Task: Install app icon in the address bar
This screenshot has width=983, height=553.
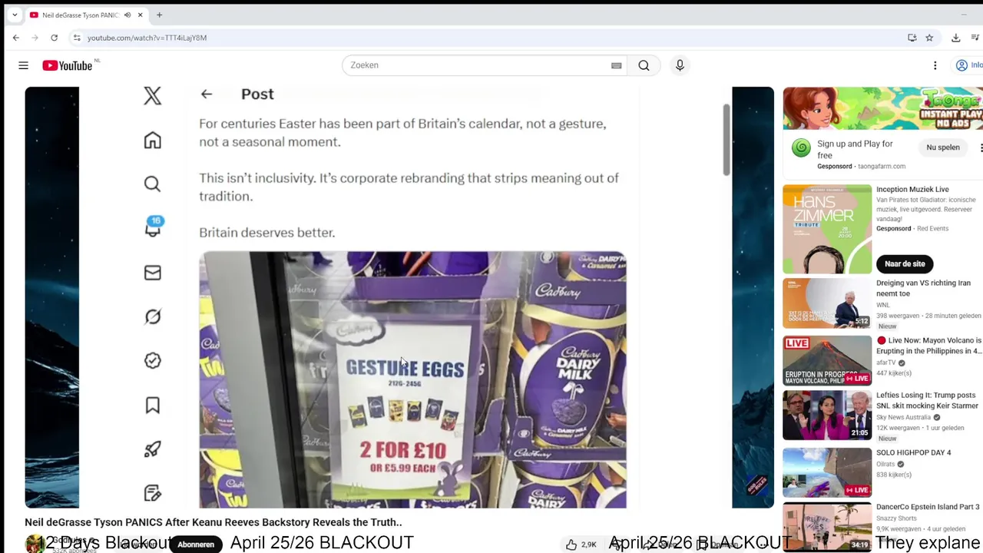Action: pyautogui.click(x=912, y=38)
